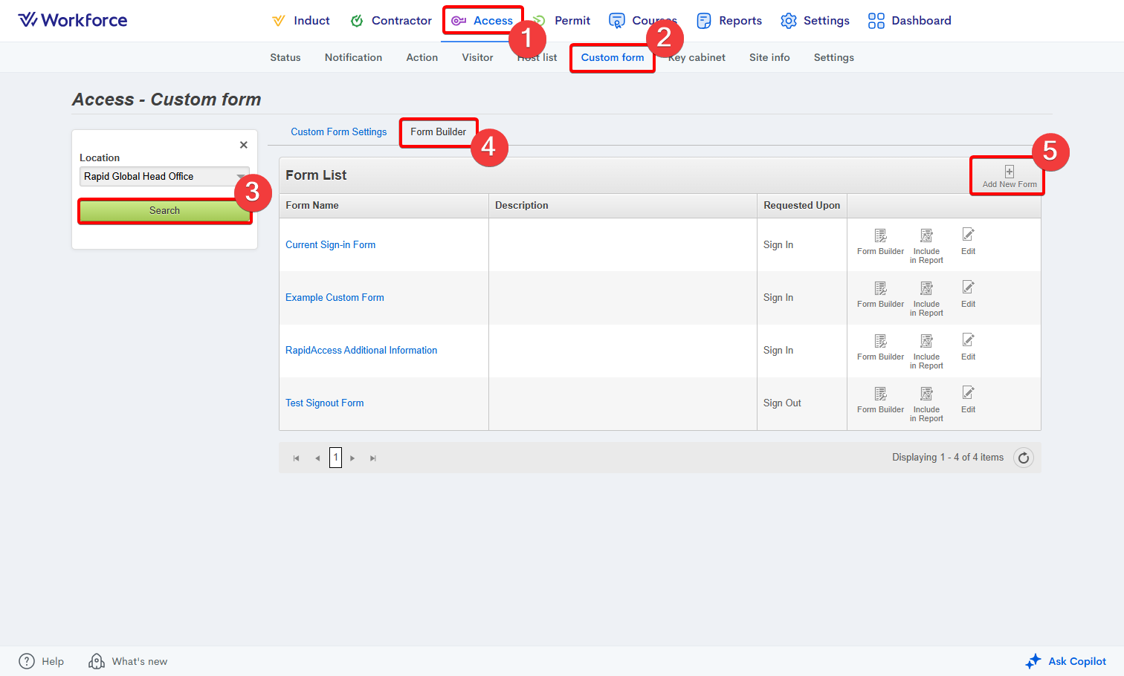
Task: Click Include in Report icon for Example Custom Form
Action: tap(926, 289)
